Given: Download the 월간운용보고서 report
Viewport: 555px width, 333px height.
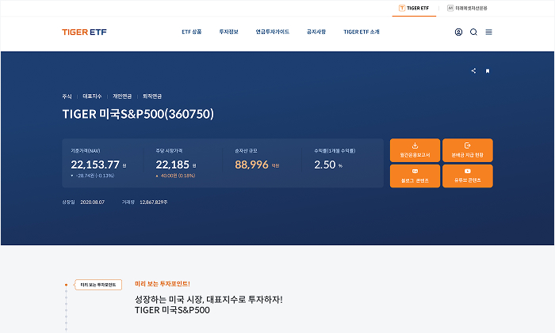Looking at the screenshot, I should click(415, 150).
